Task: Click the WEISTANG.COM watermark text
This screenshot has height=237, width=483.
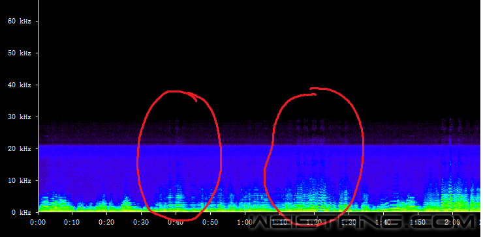Action: coord(362,222)
